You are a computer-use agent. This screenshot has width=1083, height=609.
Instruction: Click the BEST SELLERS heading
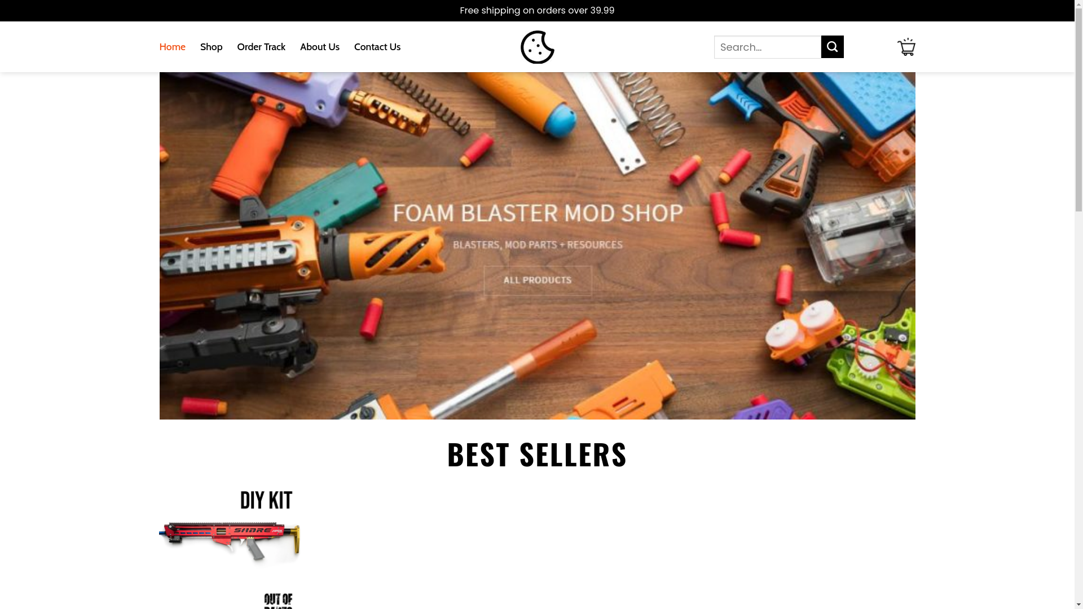pyautogui.click(x=537, y=454)
